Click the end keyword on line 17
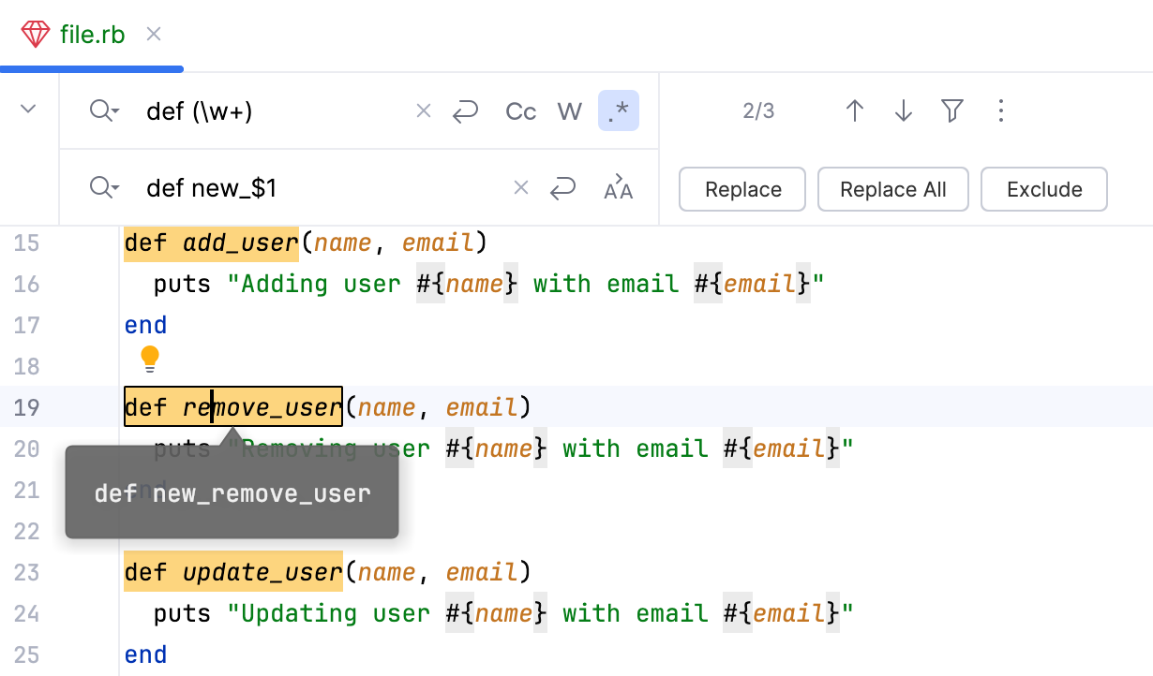 pyautogui.click(x=146, y=325)
